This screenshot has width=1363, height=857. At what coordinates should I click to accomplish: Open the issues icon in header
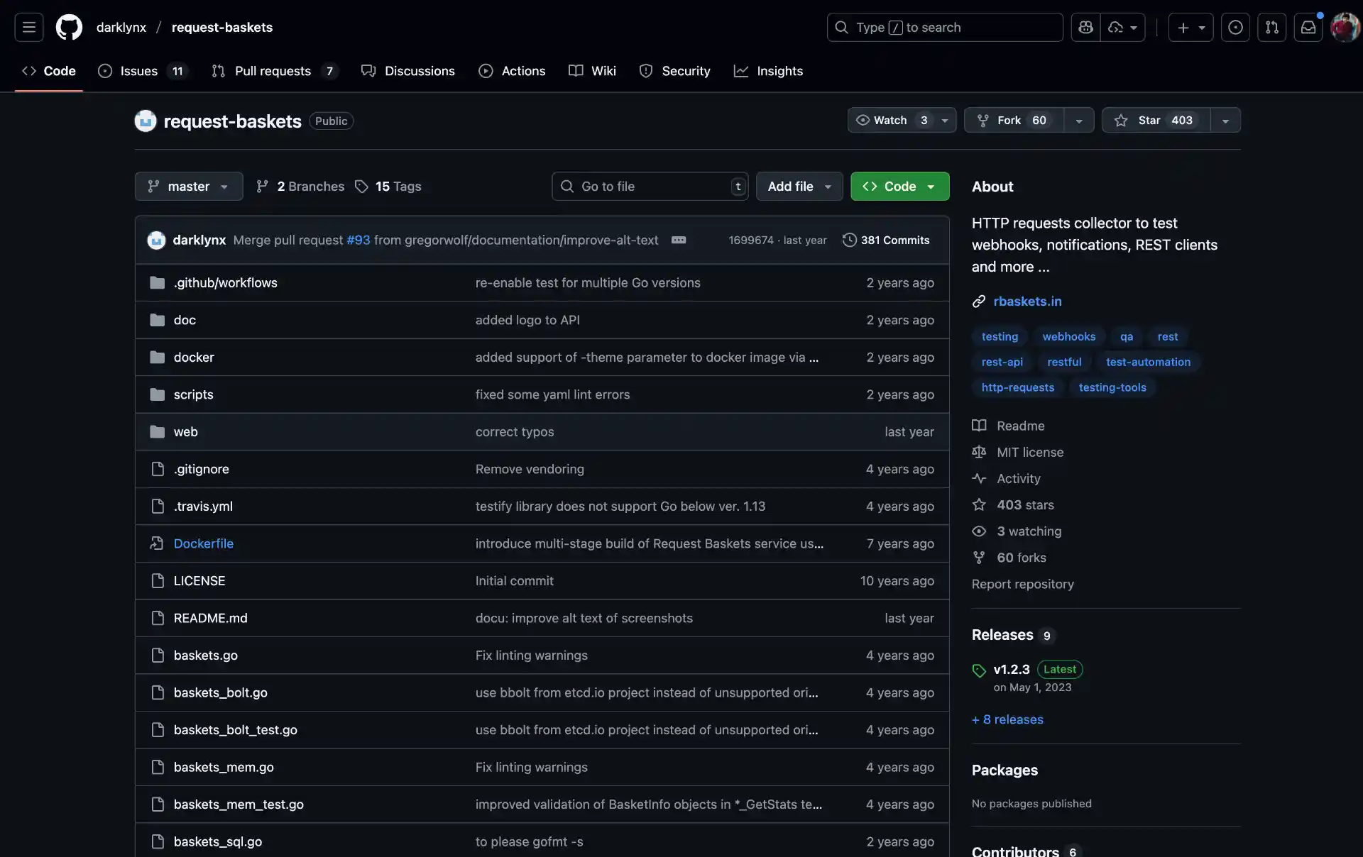pyautogui.click(x=1235, y=27)
